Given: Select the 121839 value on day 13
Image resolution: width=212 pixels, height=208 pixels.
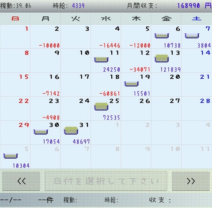Looking at the screenshot, I should 170,69.
